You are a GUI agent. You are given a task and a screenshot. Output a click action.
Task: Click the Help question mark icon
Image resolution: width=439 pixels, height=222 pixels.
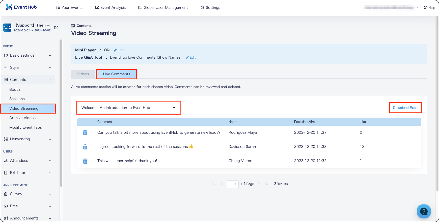(x=426, y=8)
